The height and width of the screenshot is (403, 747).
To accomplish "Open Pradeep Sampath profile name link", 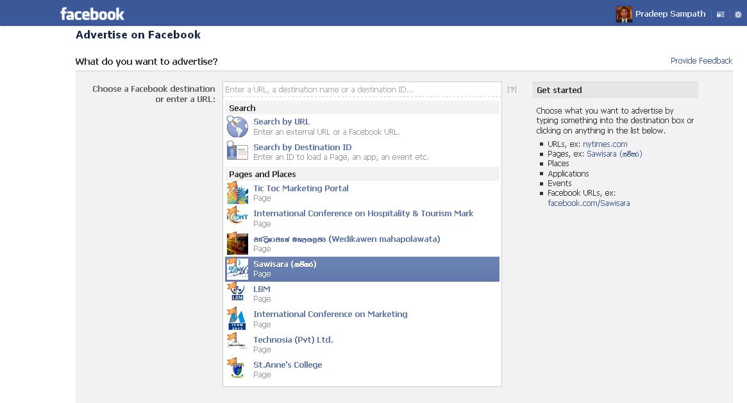I will click(x=670, y=14).
